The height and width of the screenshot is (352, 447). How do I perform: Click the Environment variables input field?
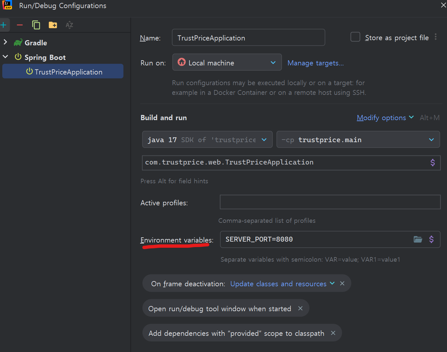[330, 239]
